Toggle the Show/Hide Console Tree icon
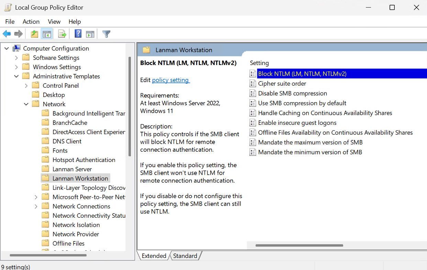The image size is (427, 270). coord(47,33)
